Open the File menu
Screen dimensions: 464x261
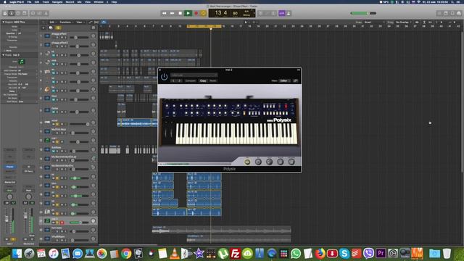[29, 1]
